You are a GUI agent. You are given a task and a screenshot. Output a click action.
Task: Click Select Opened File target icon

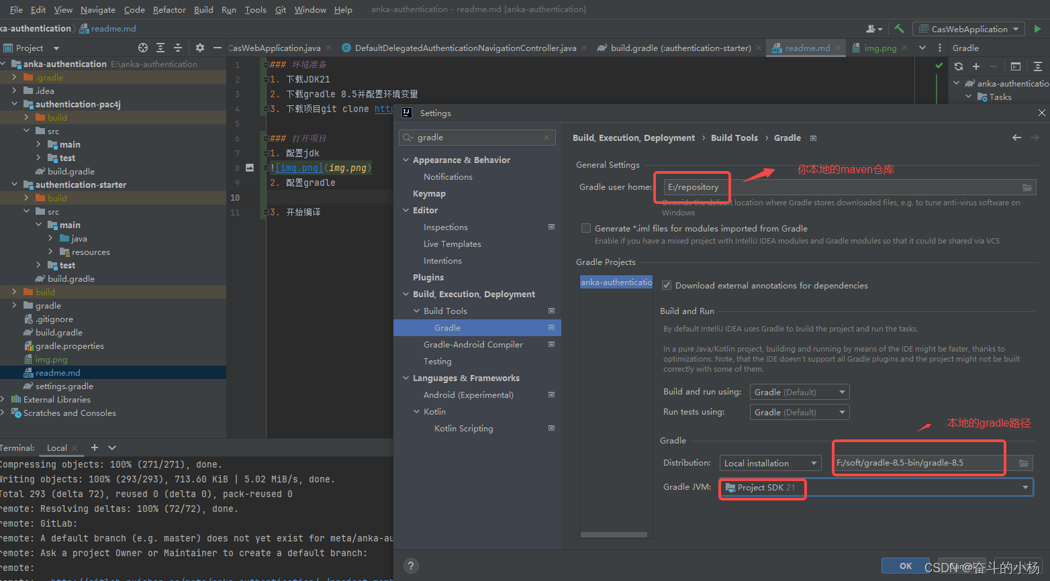(x=142, y=48)
